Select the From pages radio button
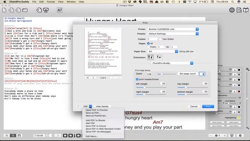Viewport: 250px width, 141px height. pyautogui.click(x=148, y=47)
